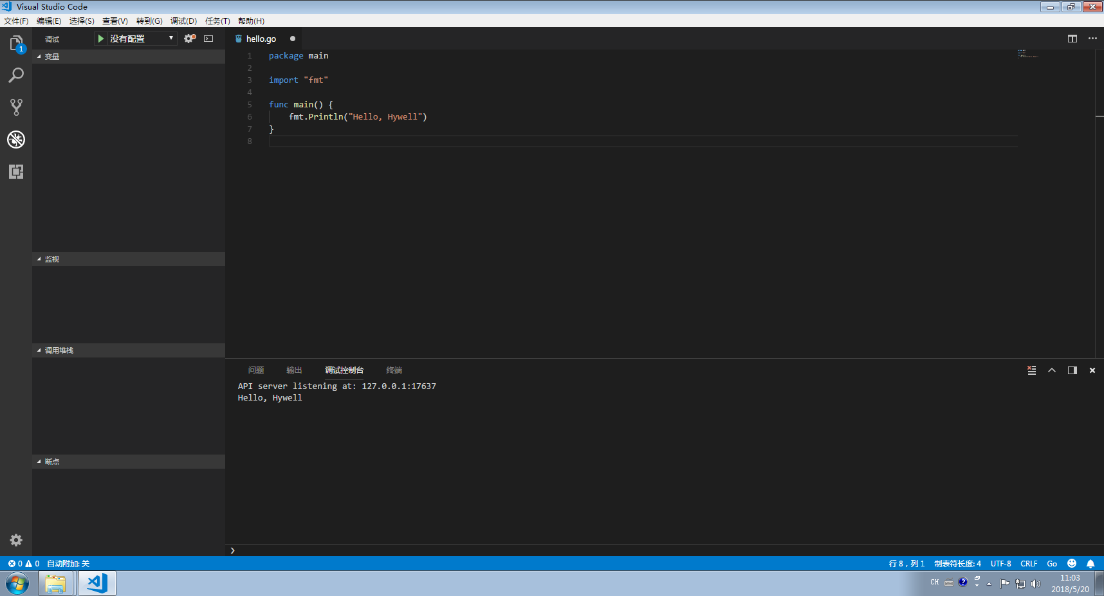Start debugging with the green play button
The width and height of the screenshot is (1104, 596).
[100, 38]
